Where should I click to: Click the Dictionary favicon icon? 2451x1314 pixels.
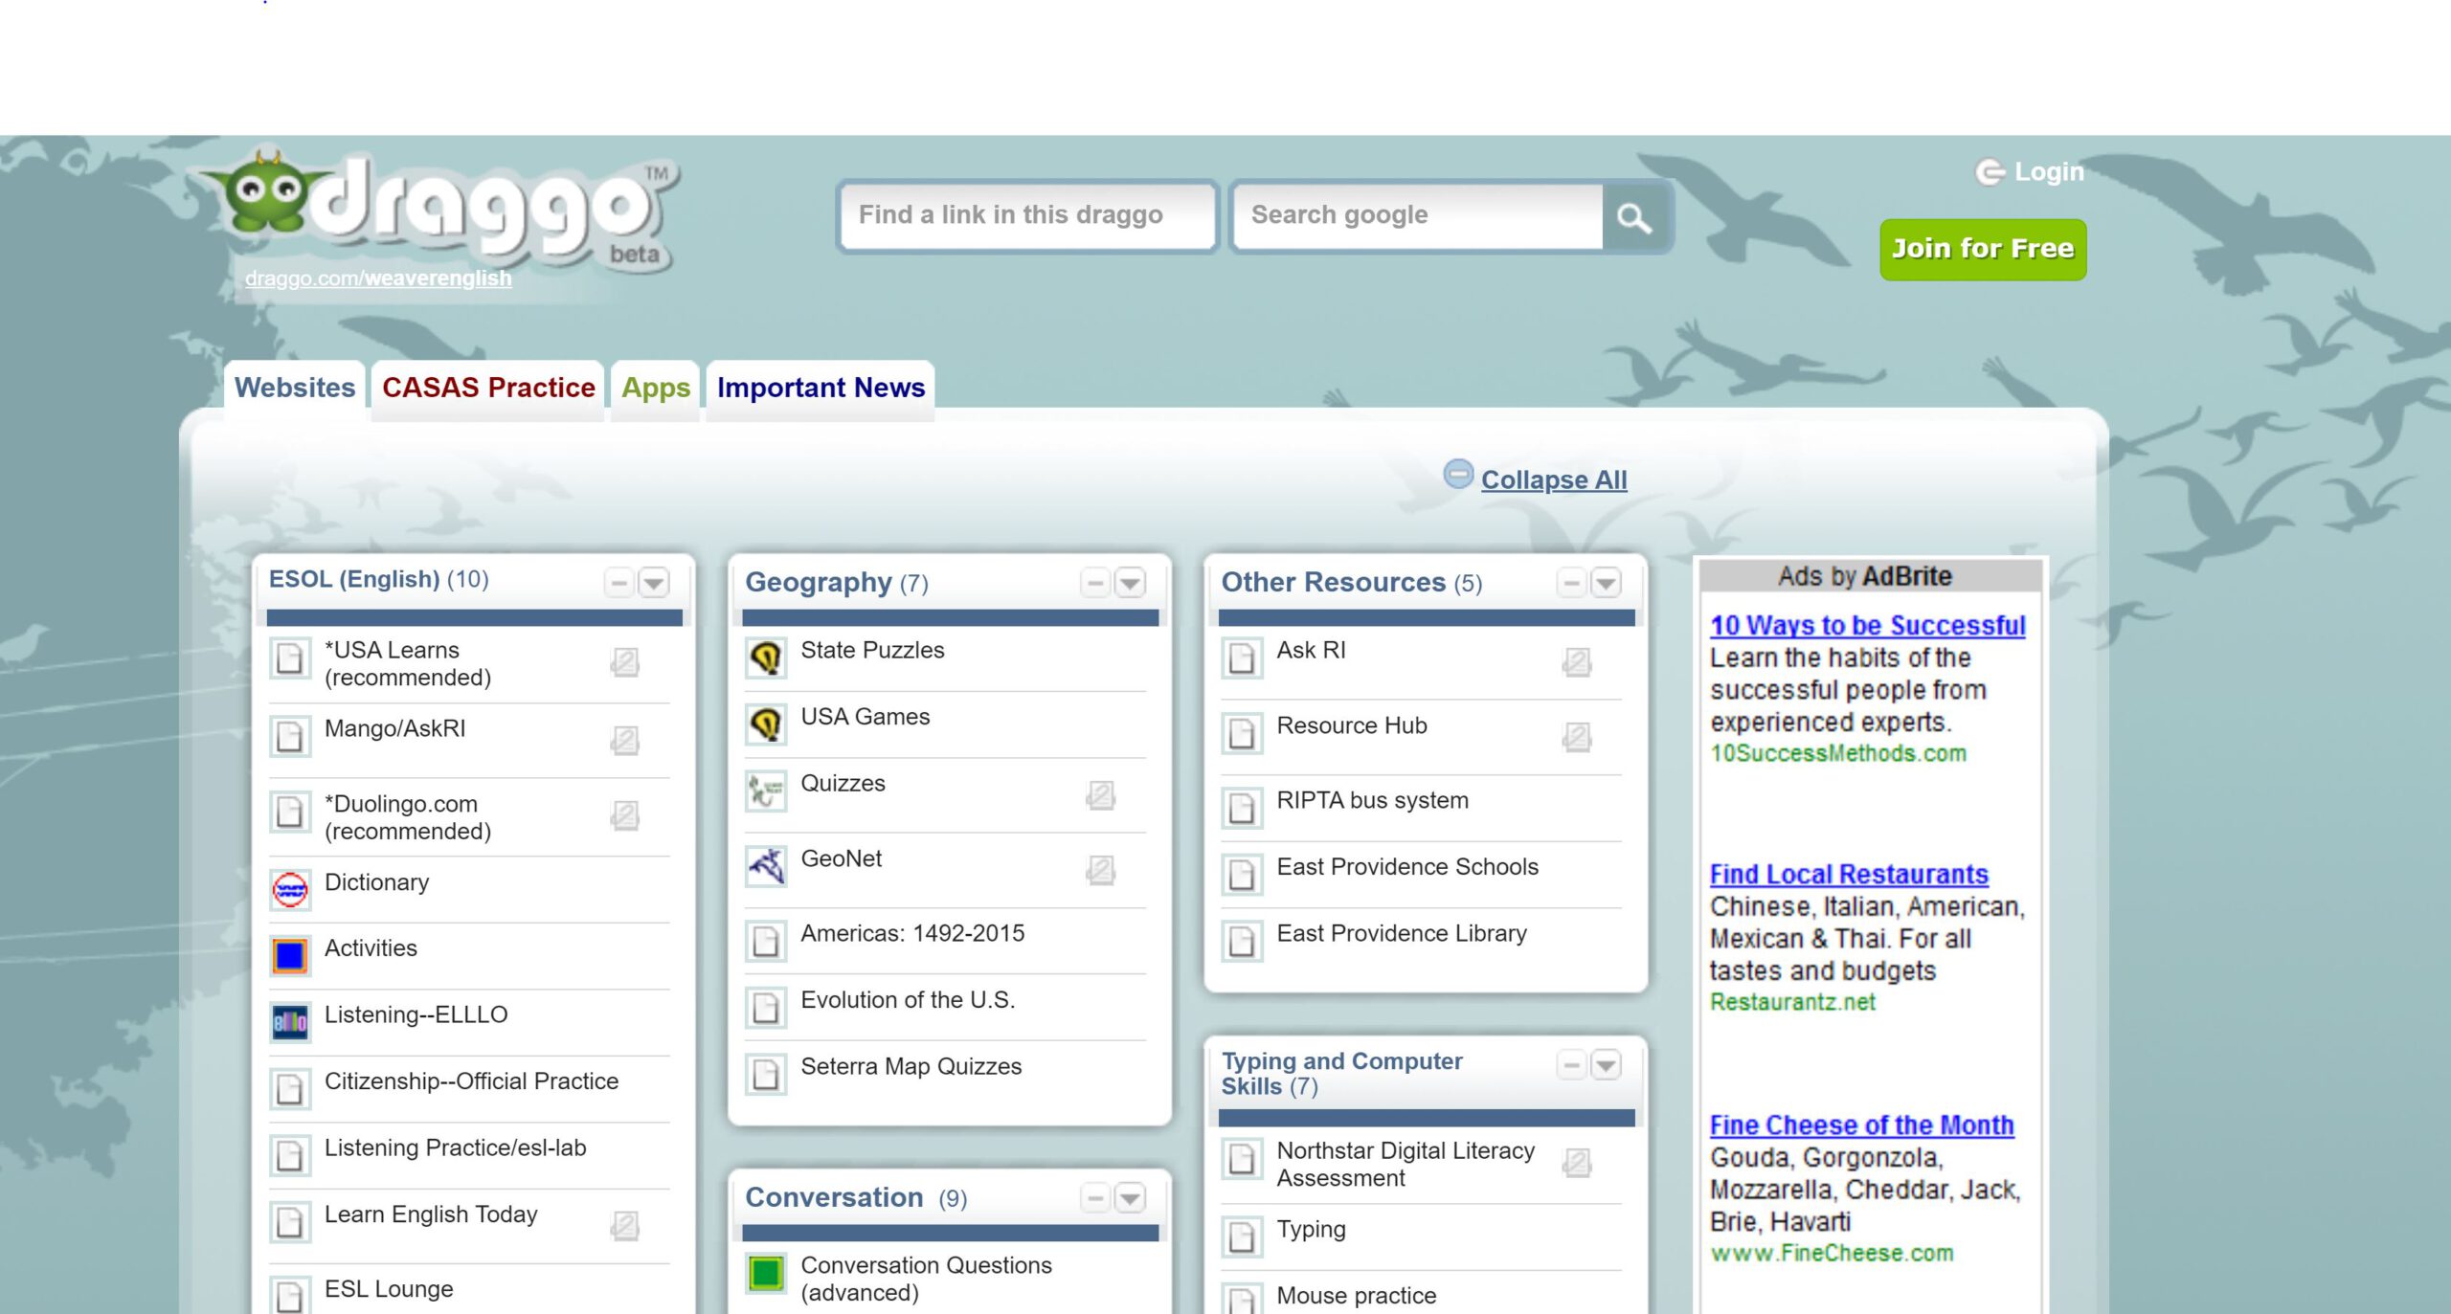point(290,889)
